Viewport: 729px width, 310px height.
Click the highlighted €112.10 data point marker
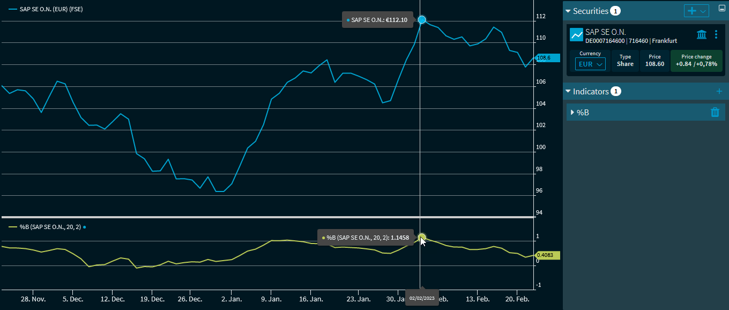(422, 20)
